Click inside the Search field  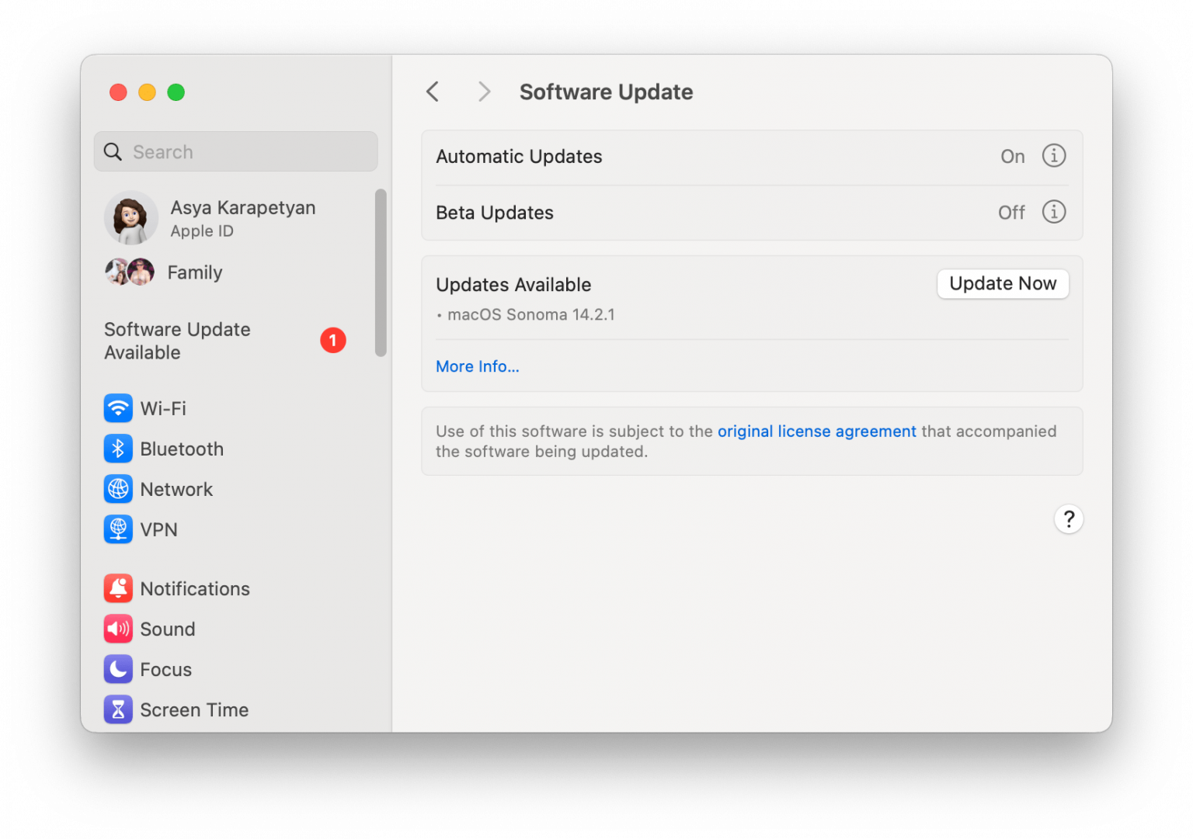pos(235,151)
